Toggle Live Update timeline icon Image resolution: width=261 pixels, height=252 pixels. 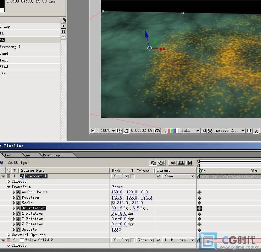[x=154, y=163]
